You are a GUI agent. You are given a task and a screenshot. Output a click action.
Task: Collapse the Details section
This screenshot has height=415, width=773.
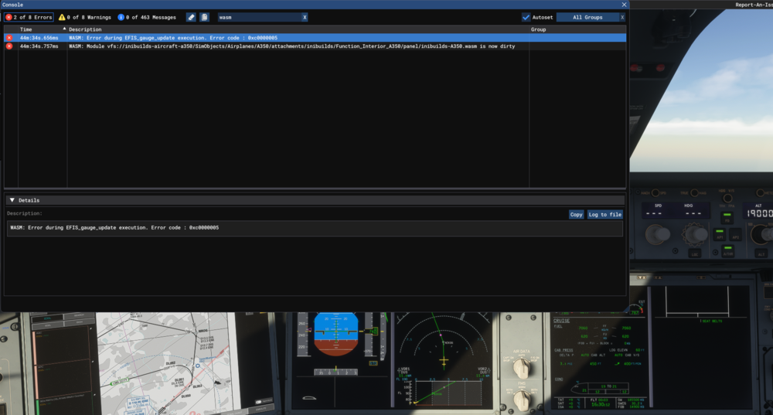pyautogui.click(x=12, y=200)
